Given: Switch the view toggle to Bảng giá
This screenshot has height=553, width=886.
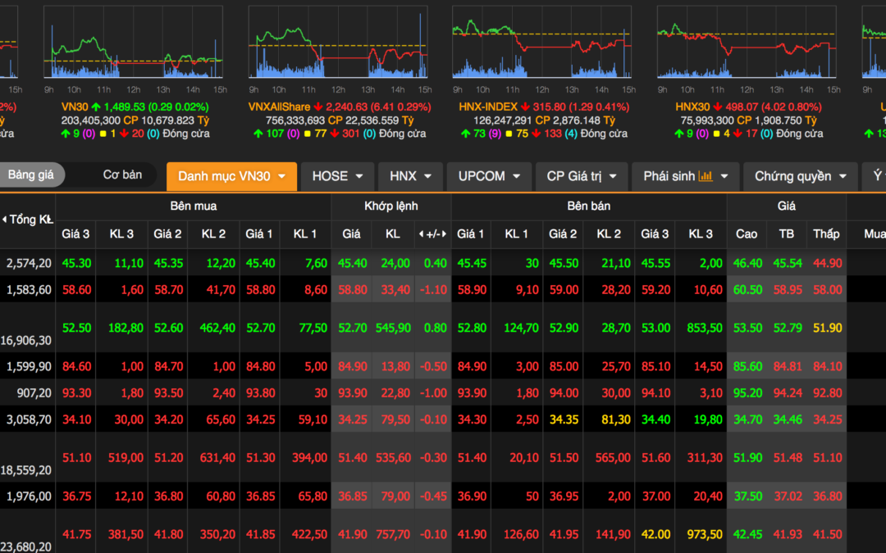Looking at the screenshot, I should point(31,175).
